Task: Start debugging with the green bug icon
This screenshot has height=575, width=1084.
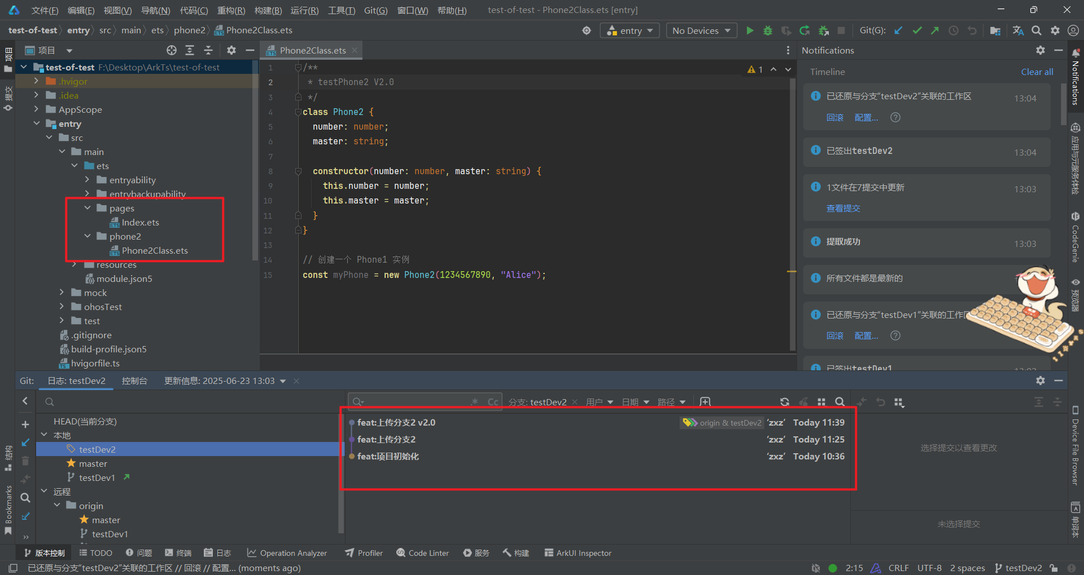Action: (x=768, y=30)
